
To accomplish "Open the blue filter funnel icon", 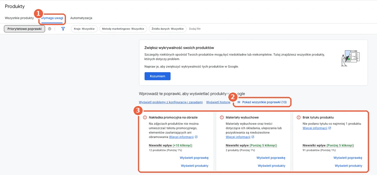I will (63, 29).
